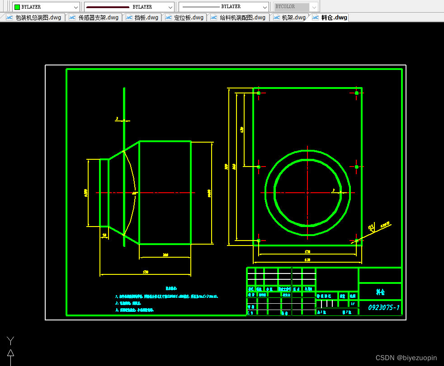Select the active 料仓.dwg tab
This screenshot has height=366, width=444.
tap(330, 18)
